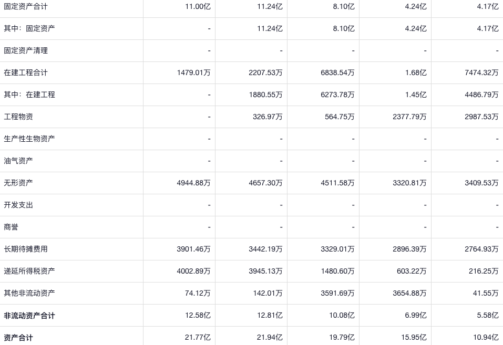The image size is (503, 345).
Task: Select the 2764.93万 cell in 长期待摊费用 row
Action: 481,249
